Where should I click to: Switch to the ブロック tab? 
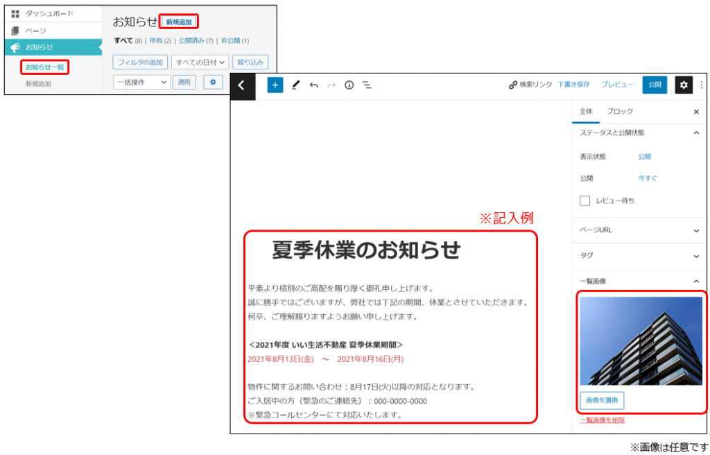coord(619,112)
